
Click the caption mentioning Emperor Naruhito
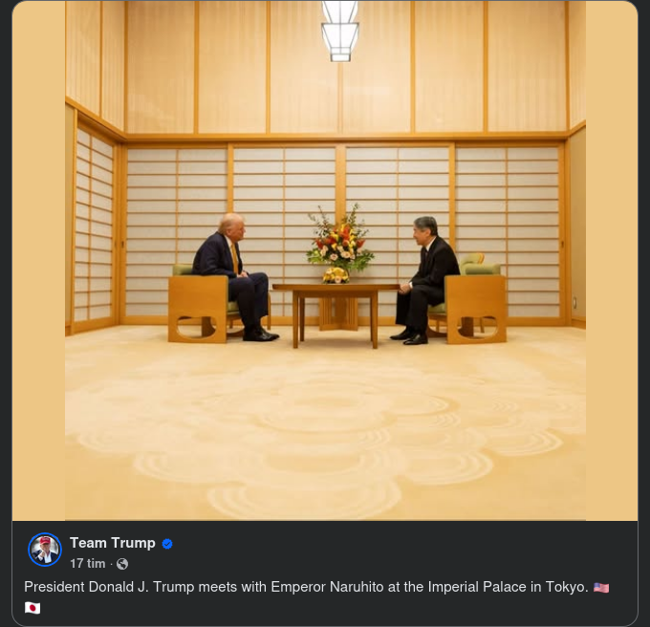point(306,587)
